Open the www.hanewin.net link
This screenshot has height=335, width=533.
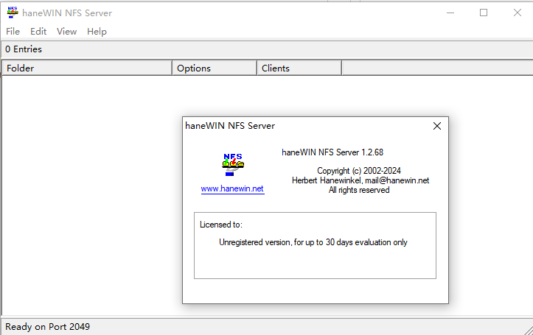click(x=232, y=188)
